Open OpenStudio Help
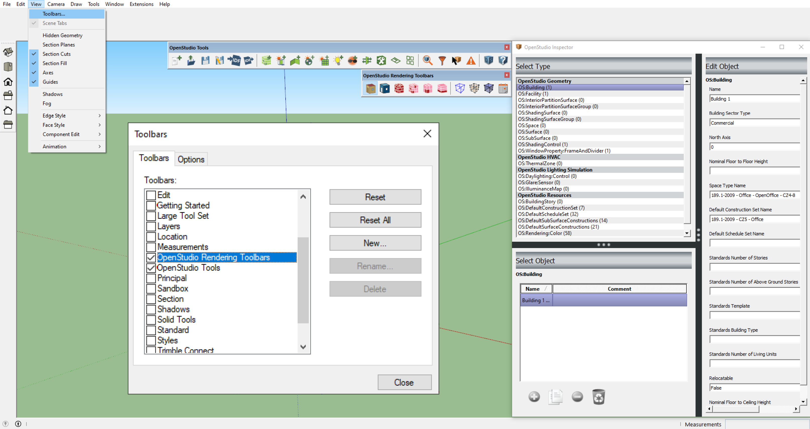Screen dimensions: 810x429 click(503, 60)
